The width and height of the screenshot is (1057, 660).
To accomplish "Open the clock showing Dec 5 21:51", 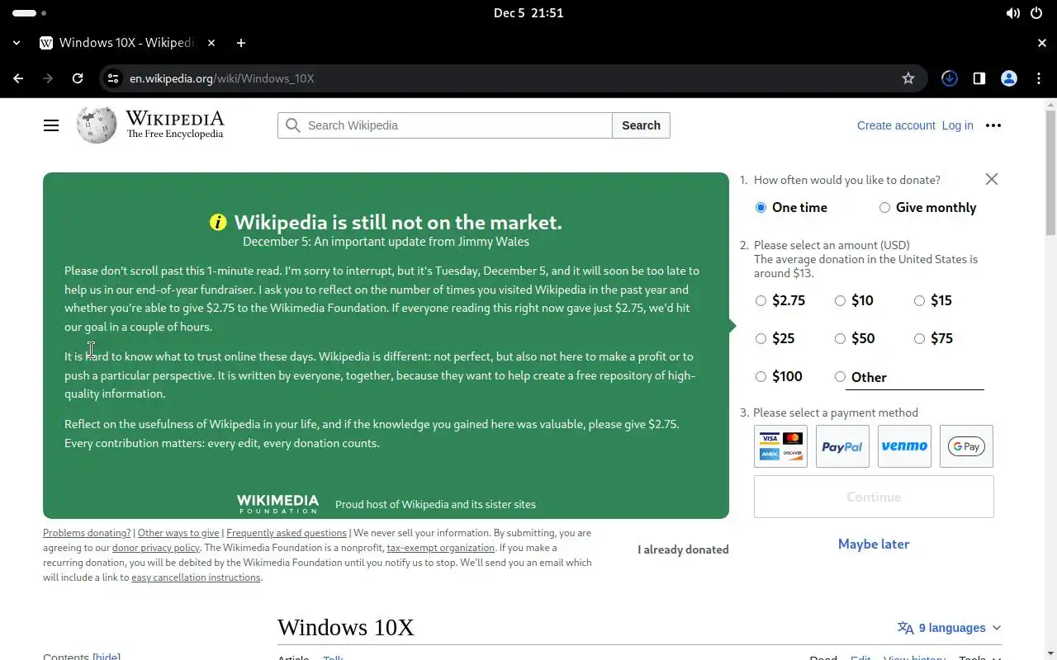I will (528, 13).
